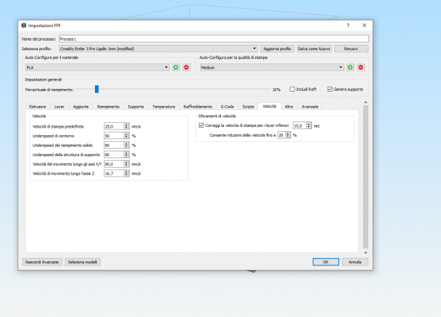Viewport: 441px width, 317px height.
Task: Click the Impostazioni FFF app icon
Action: 24,25
